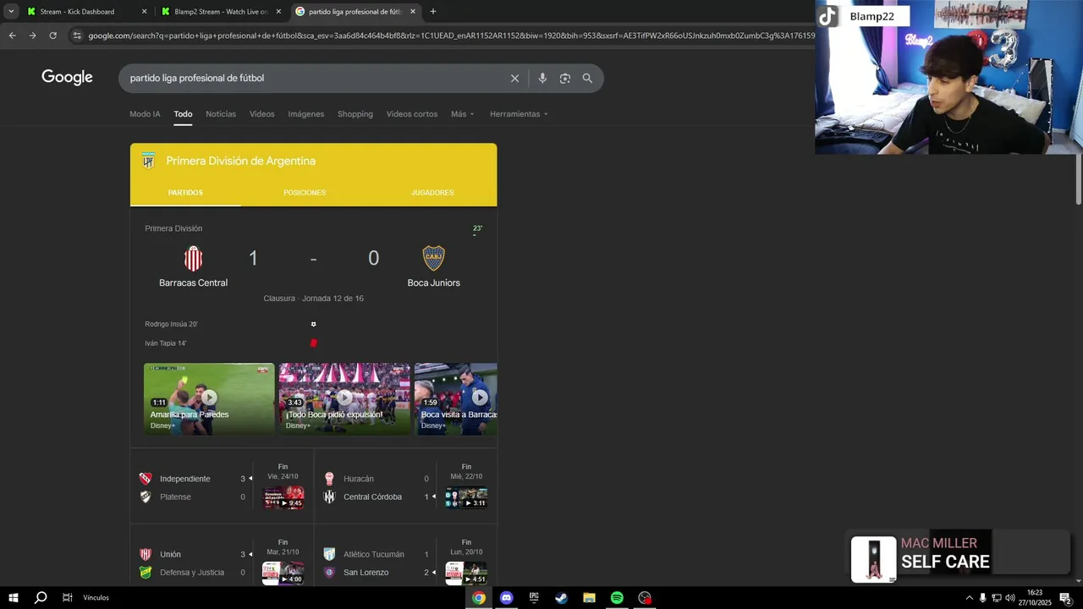Play the ¡Todo Boca pidió expulsión! video
Image resolution: width=1083 pixels, height=609 pixels.
(x=344, y=399)
